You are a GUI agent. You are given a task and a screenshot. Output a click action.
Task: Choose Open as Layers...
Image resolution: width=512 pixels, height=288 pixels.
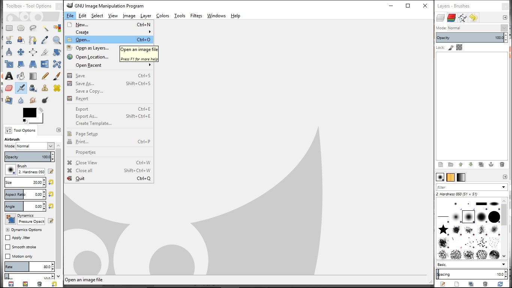point(92,48)
